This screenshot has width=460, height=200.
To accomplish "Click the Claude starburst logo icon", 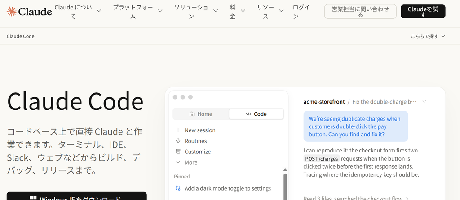I will coord(11,11).
